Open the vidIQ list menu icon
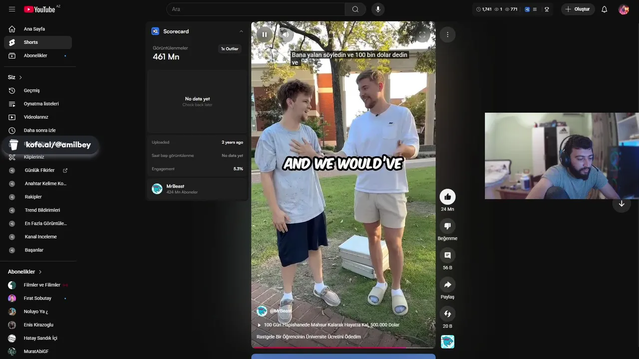 [x=535, y=9]
